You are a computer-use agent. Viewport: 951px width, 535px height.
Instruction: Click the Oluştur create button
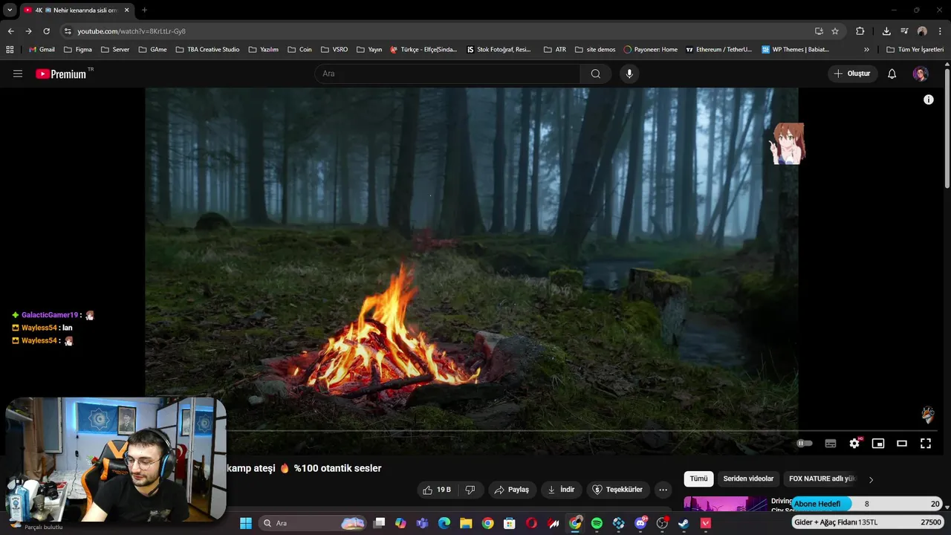(852, 74)
